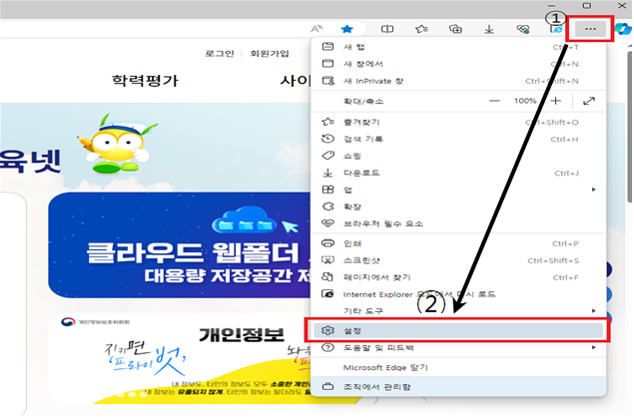Select 브라우저 필수 요소 menu item
The height and width of the screenshot is (418, 634).
point(458,223)
